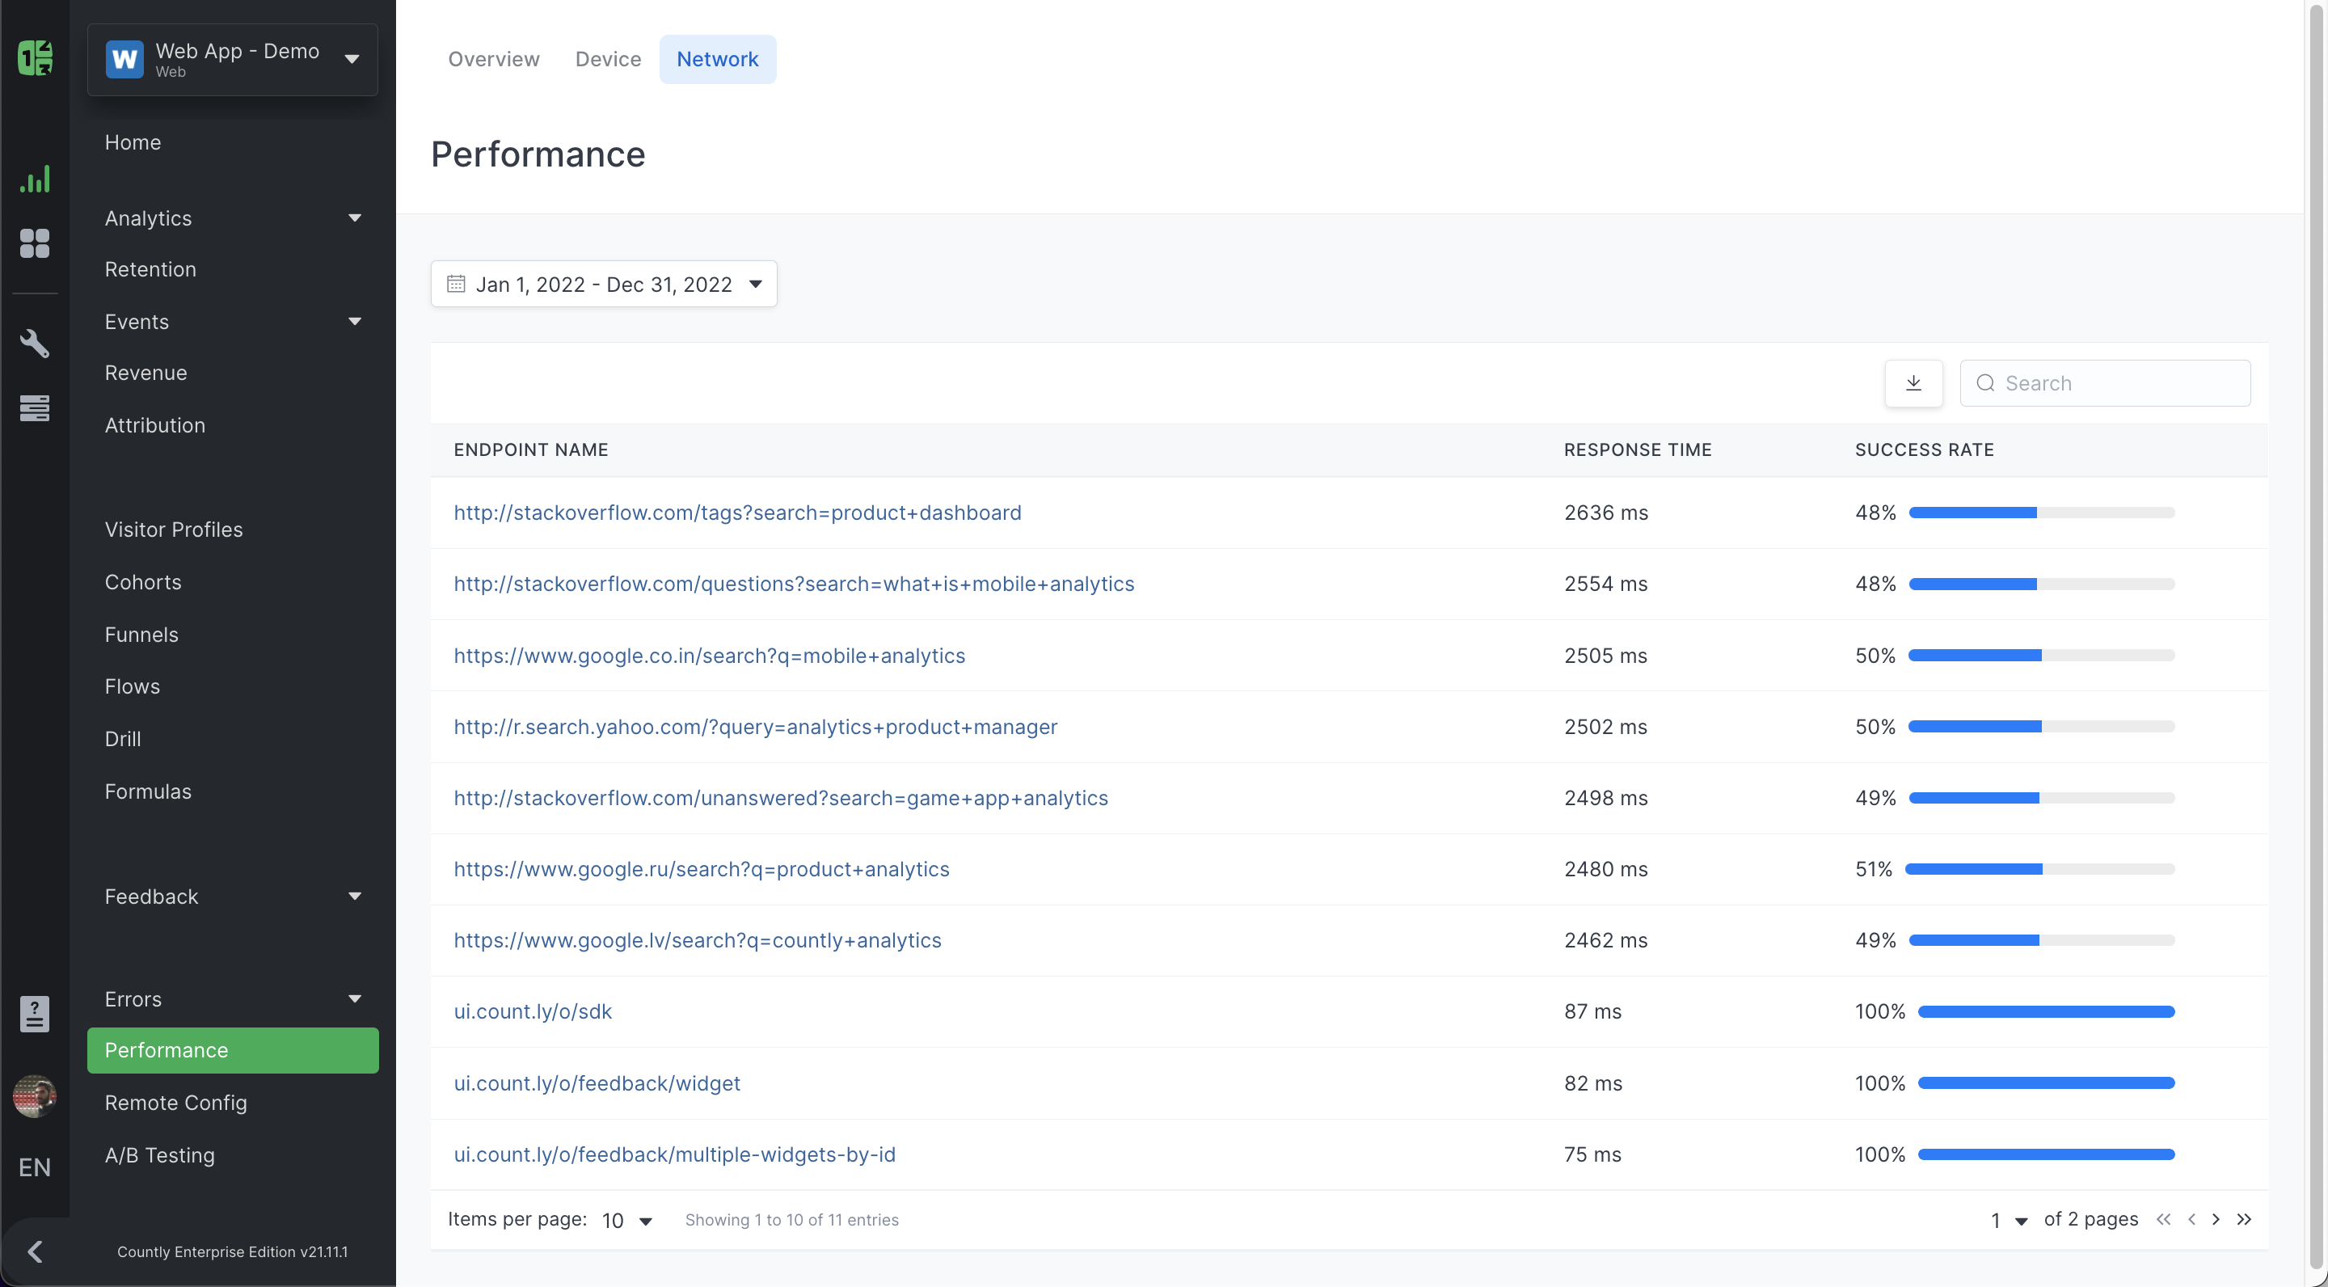Click the Countly logo icon
The height and width of the screenshot is (1287, 2328).
[34, 58]
